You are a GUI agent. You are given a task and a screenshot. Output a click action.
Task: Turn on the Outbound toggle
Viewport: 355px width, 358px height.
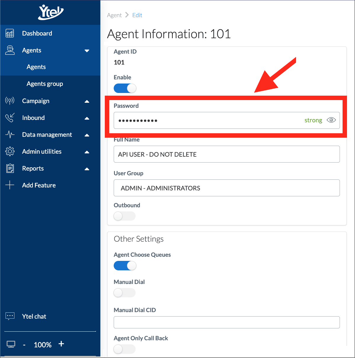(124, 216)
